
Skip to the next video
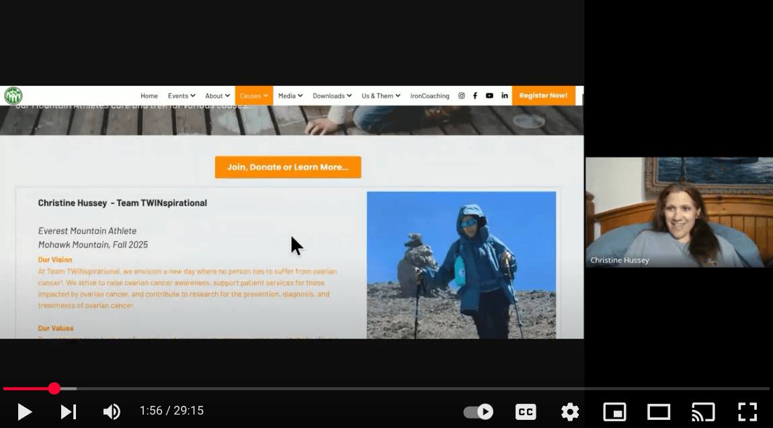pos(69,411)
